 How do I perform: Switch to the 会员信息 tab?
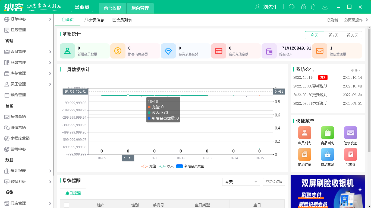click(x=95, y=19)
